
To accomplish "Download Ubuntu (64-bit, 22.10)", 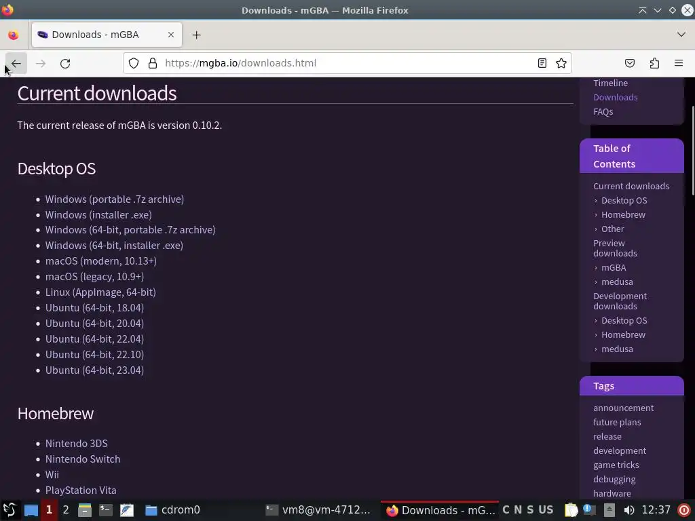I will coord(94,354).
